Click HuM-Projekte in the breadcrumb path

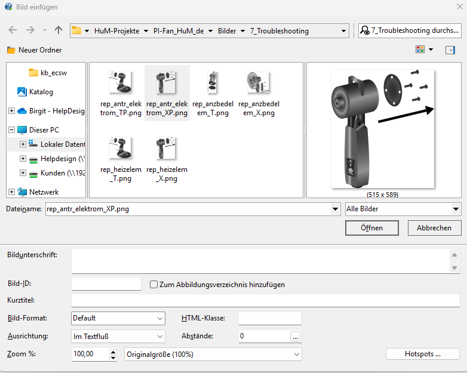point(118,30)
